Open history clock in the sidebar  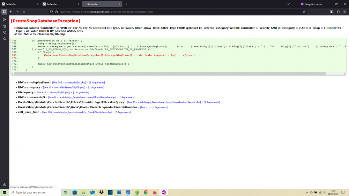click(5, 32)
